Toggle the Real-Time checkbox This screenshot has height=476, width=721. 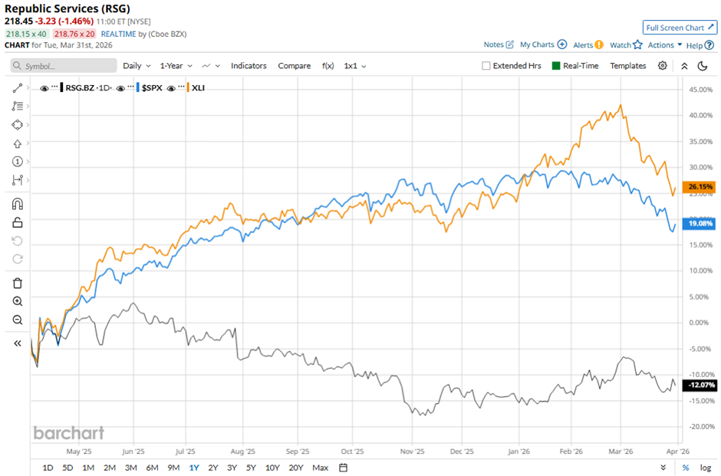(x=556, y=66)
